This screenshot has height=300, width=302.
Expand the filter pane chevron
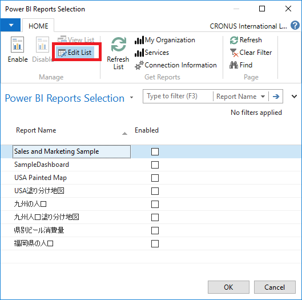(x=294, y=96)
